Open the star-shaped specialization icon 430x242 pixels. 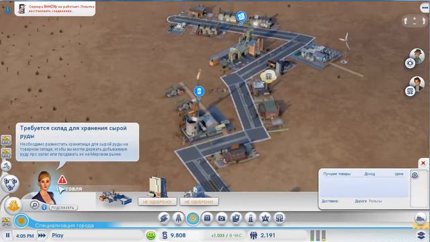click(x=265, y=218)
